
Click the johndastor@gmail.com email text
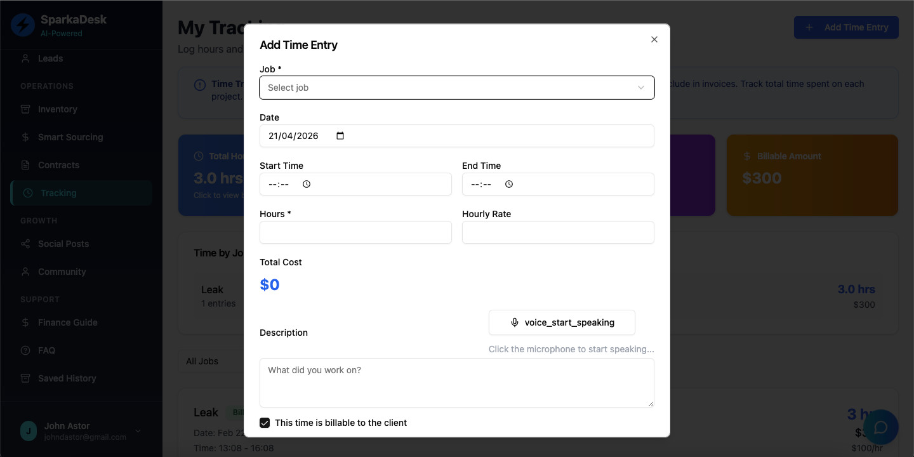[85, 437]
